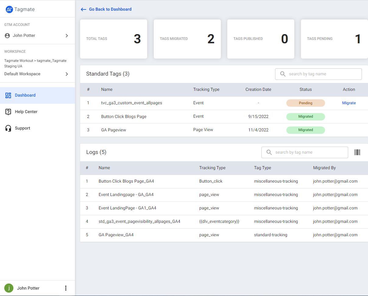Select the Dashboard sidebar icon
The height and width of the screenshot is (296, 368).
click(8, 95)
